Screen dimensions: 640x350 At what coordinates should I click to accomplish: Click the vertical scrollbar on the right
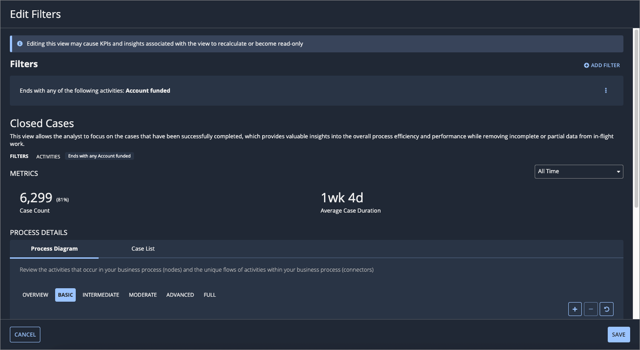tap(636, 118)
